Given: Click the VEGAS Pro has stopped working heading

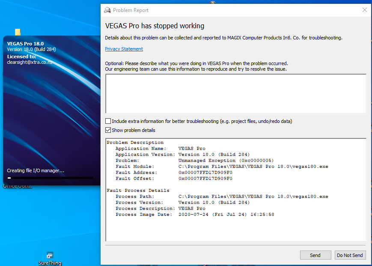Looking at the screenshot, I should click(x=155, y=26).
